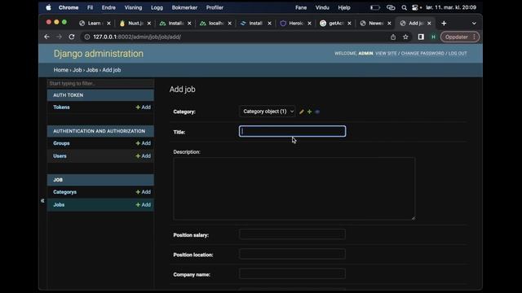
Task: Click the Authentication and Authorization header
Action: 100,131
